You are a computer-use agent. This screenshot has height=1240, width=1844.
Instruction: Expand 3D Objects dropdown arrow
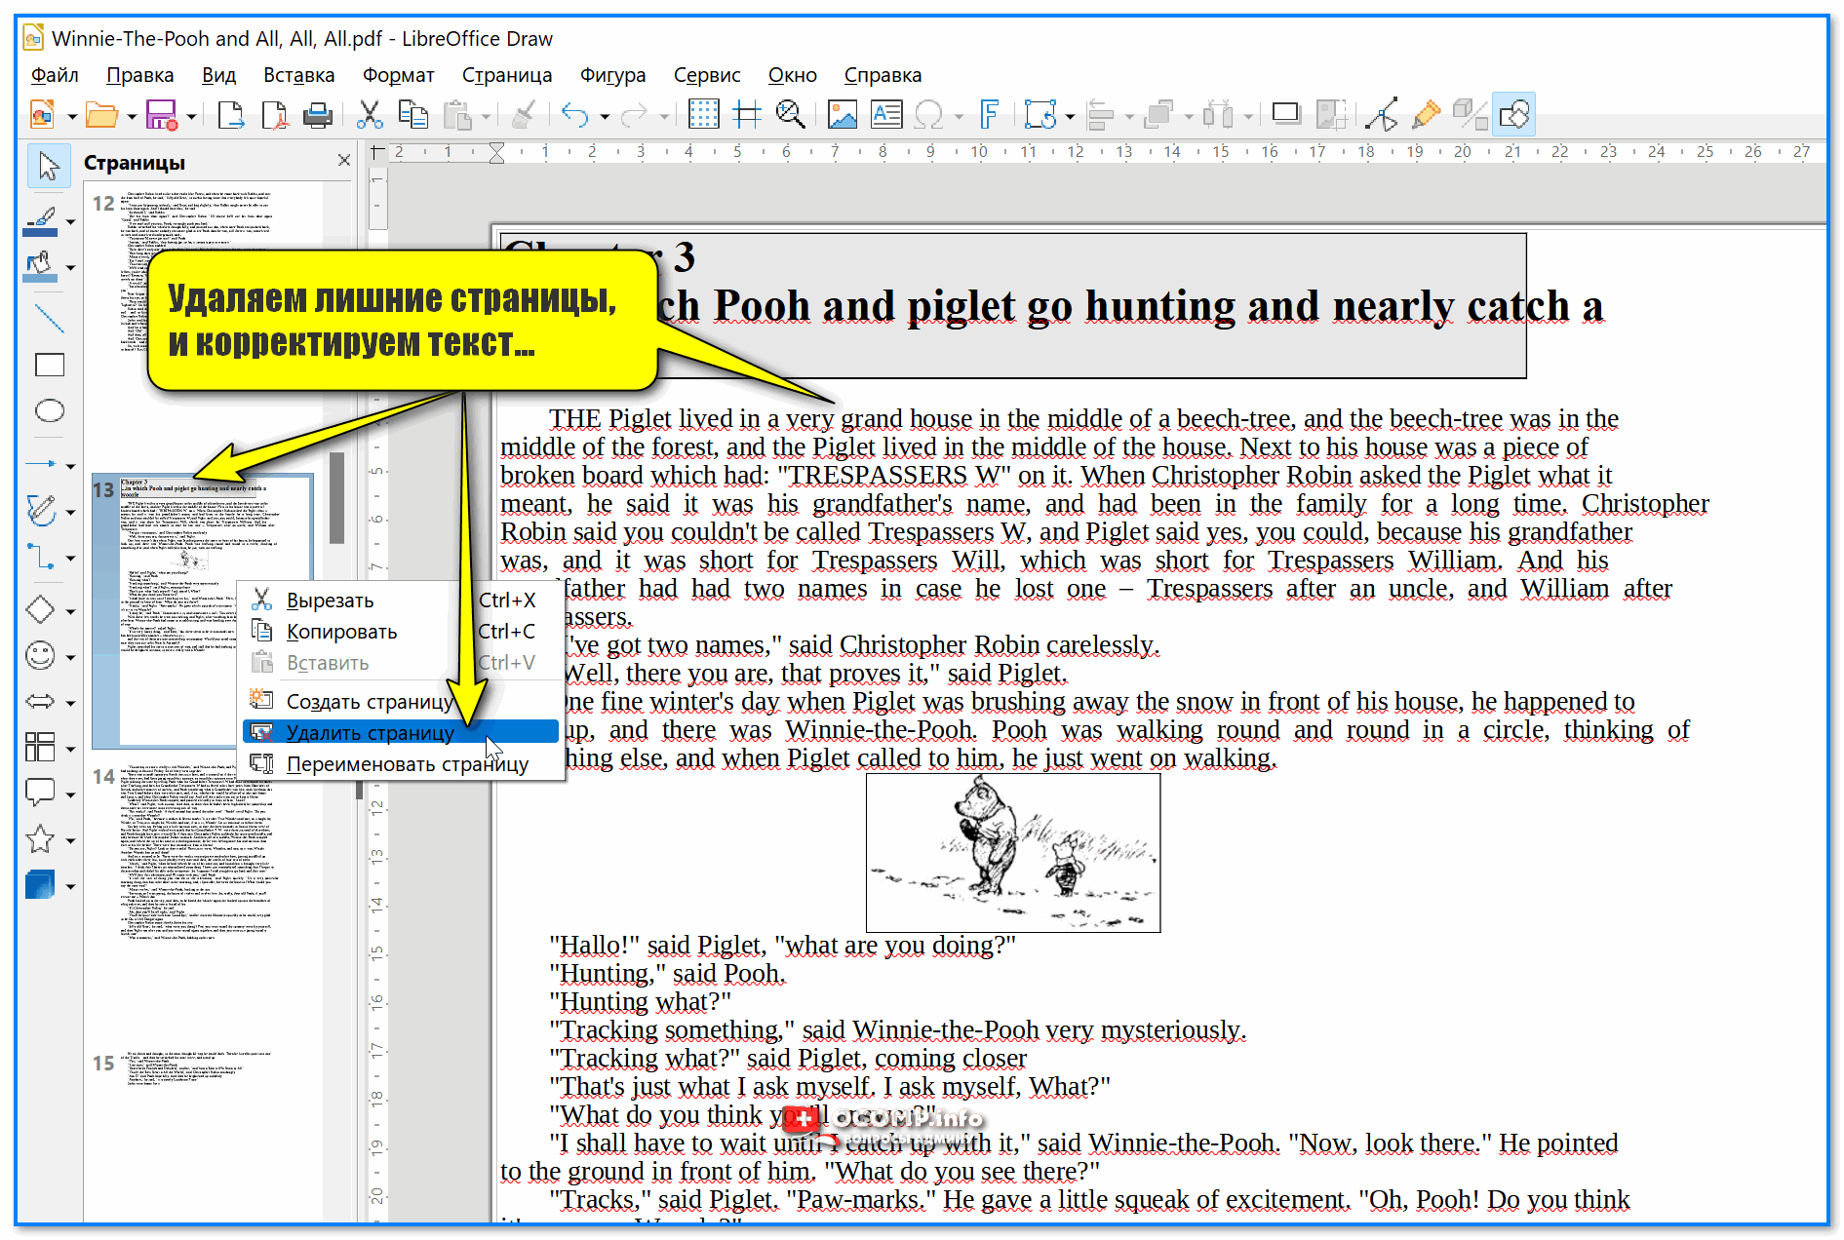[70, 887]
